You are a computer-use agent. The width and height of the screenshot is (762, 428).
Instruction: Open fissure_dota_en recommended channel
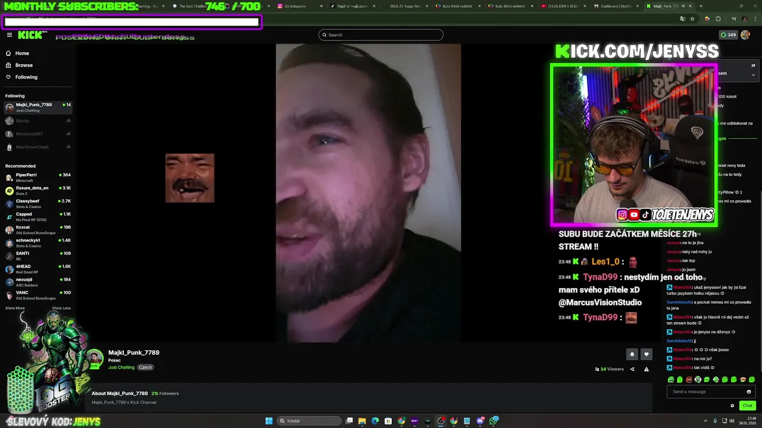38,190
